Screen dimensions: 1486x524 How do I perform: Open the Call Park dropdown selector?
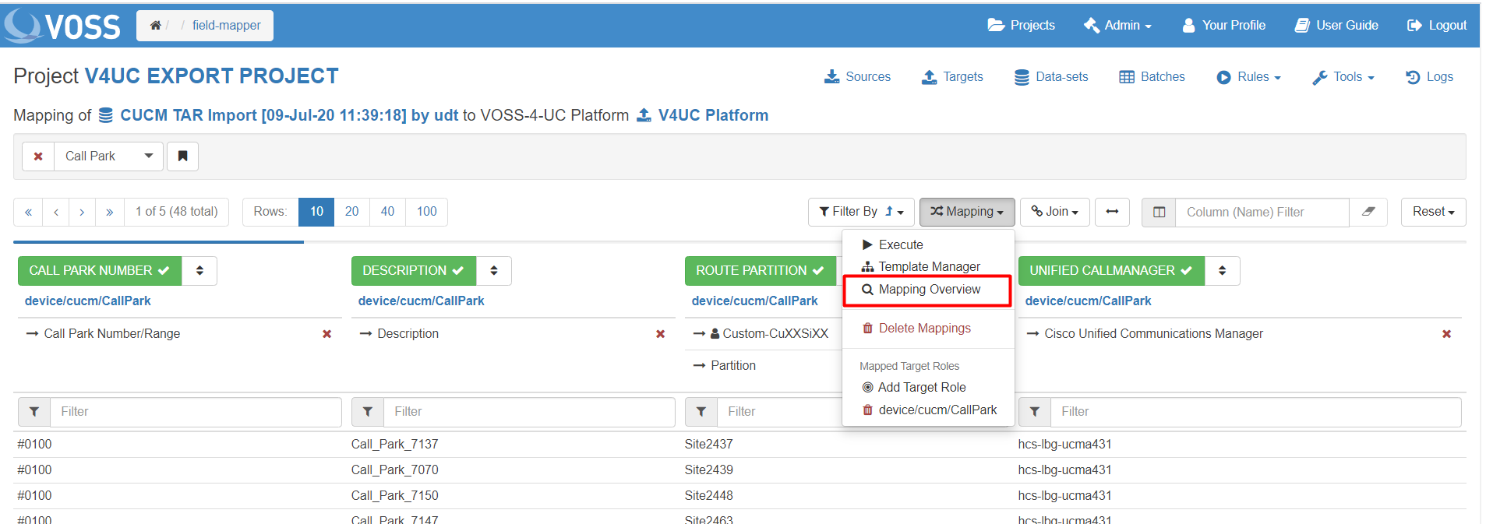tap(108, 156)
